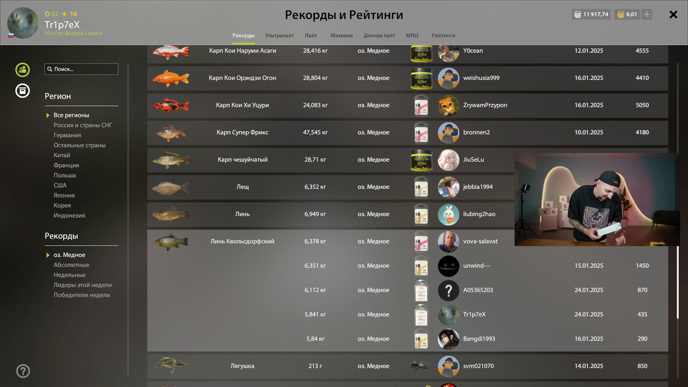This screenshot has width=688, height=387.
Task: Click the silver coins balance icon
Action: 578,14
